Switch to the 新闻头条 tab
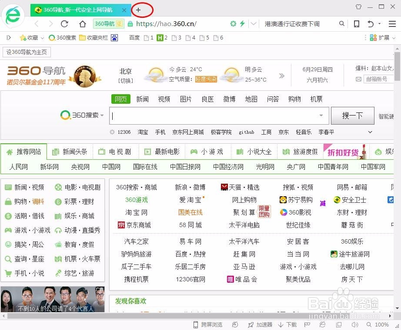Screen dimensions: 401x330 pos(70,152)
